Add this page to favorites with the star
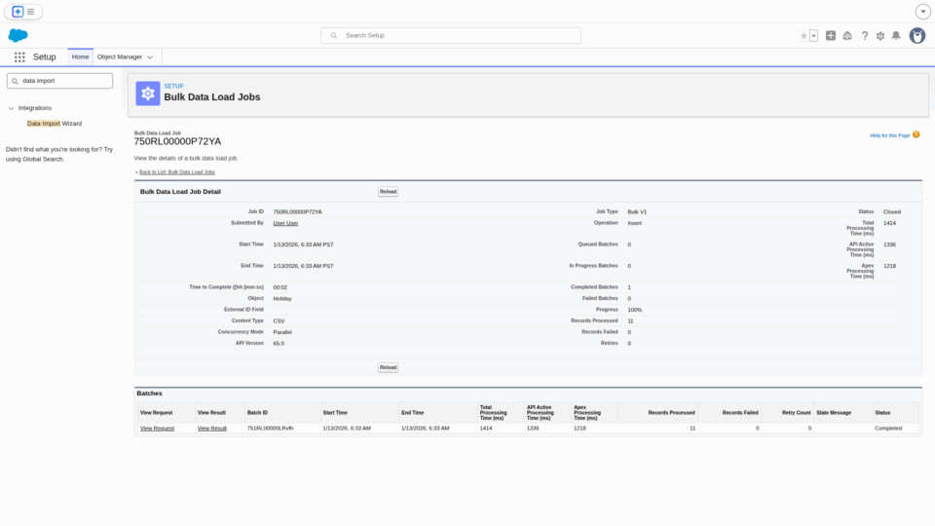This screenshot has height=526, width=935. coord(804,35)
